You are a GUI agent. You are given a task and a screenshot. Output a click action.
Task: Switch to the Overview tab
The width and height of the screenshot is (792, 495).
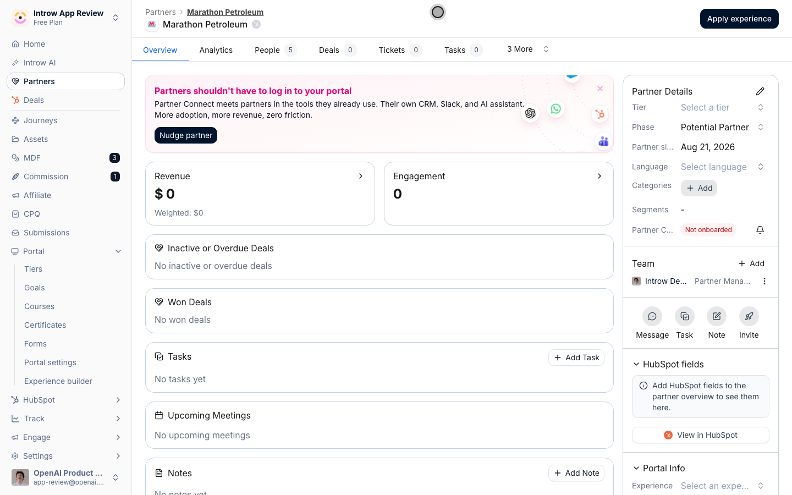(160, 50)
